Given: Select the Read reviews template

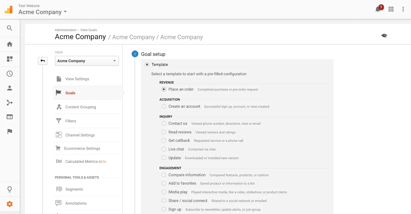Looking at the screenshot, I should click(164, 132).
